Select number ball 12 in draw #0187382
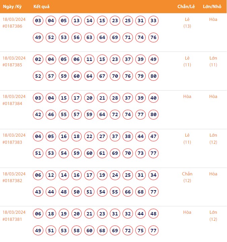The height and width of the screenshot is (242, 227). click(x=51, y=175)
